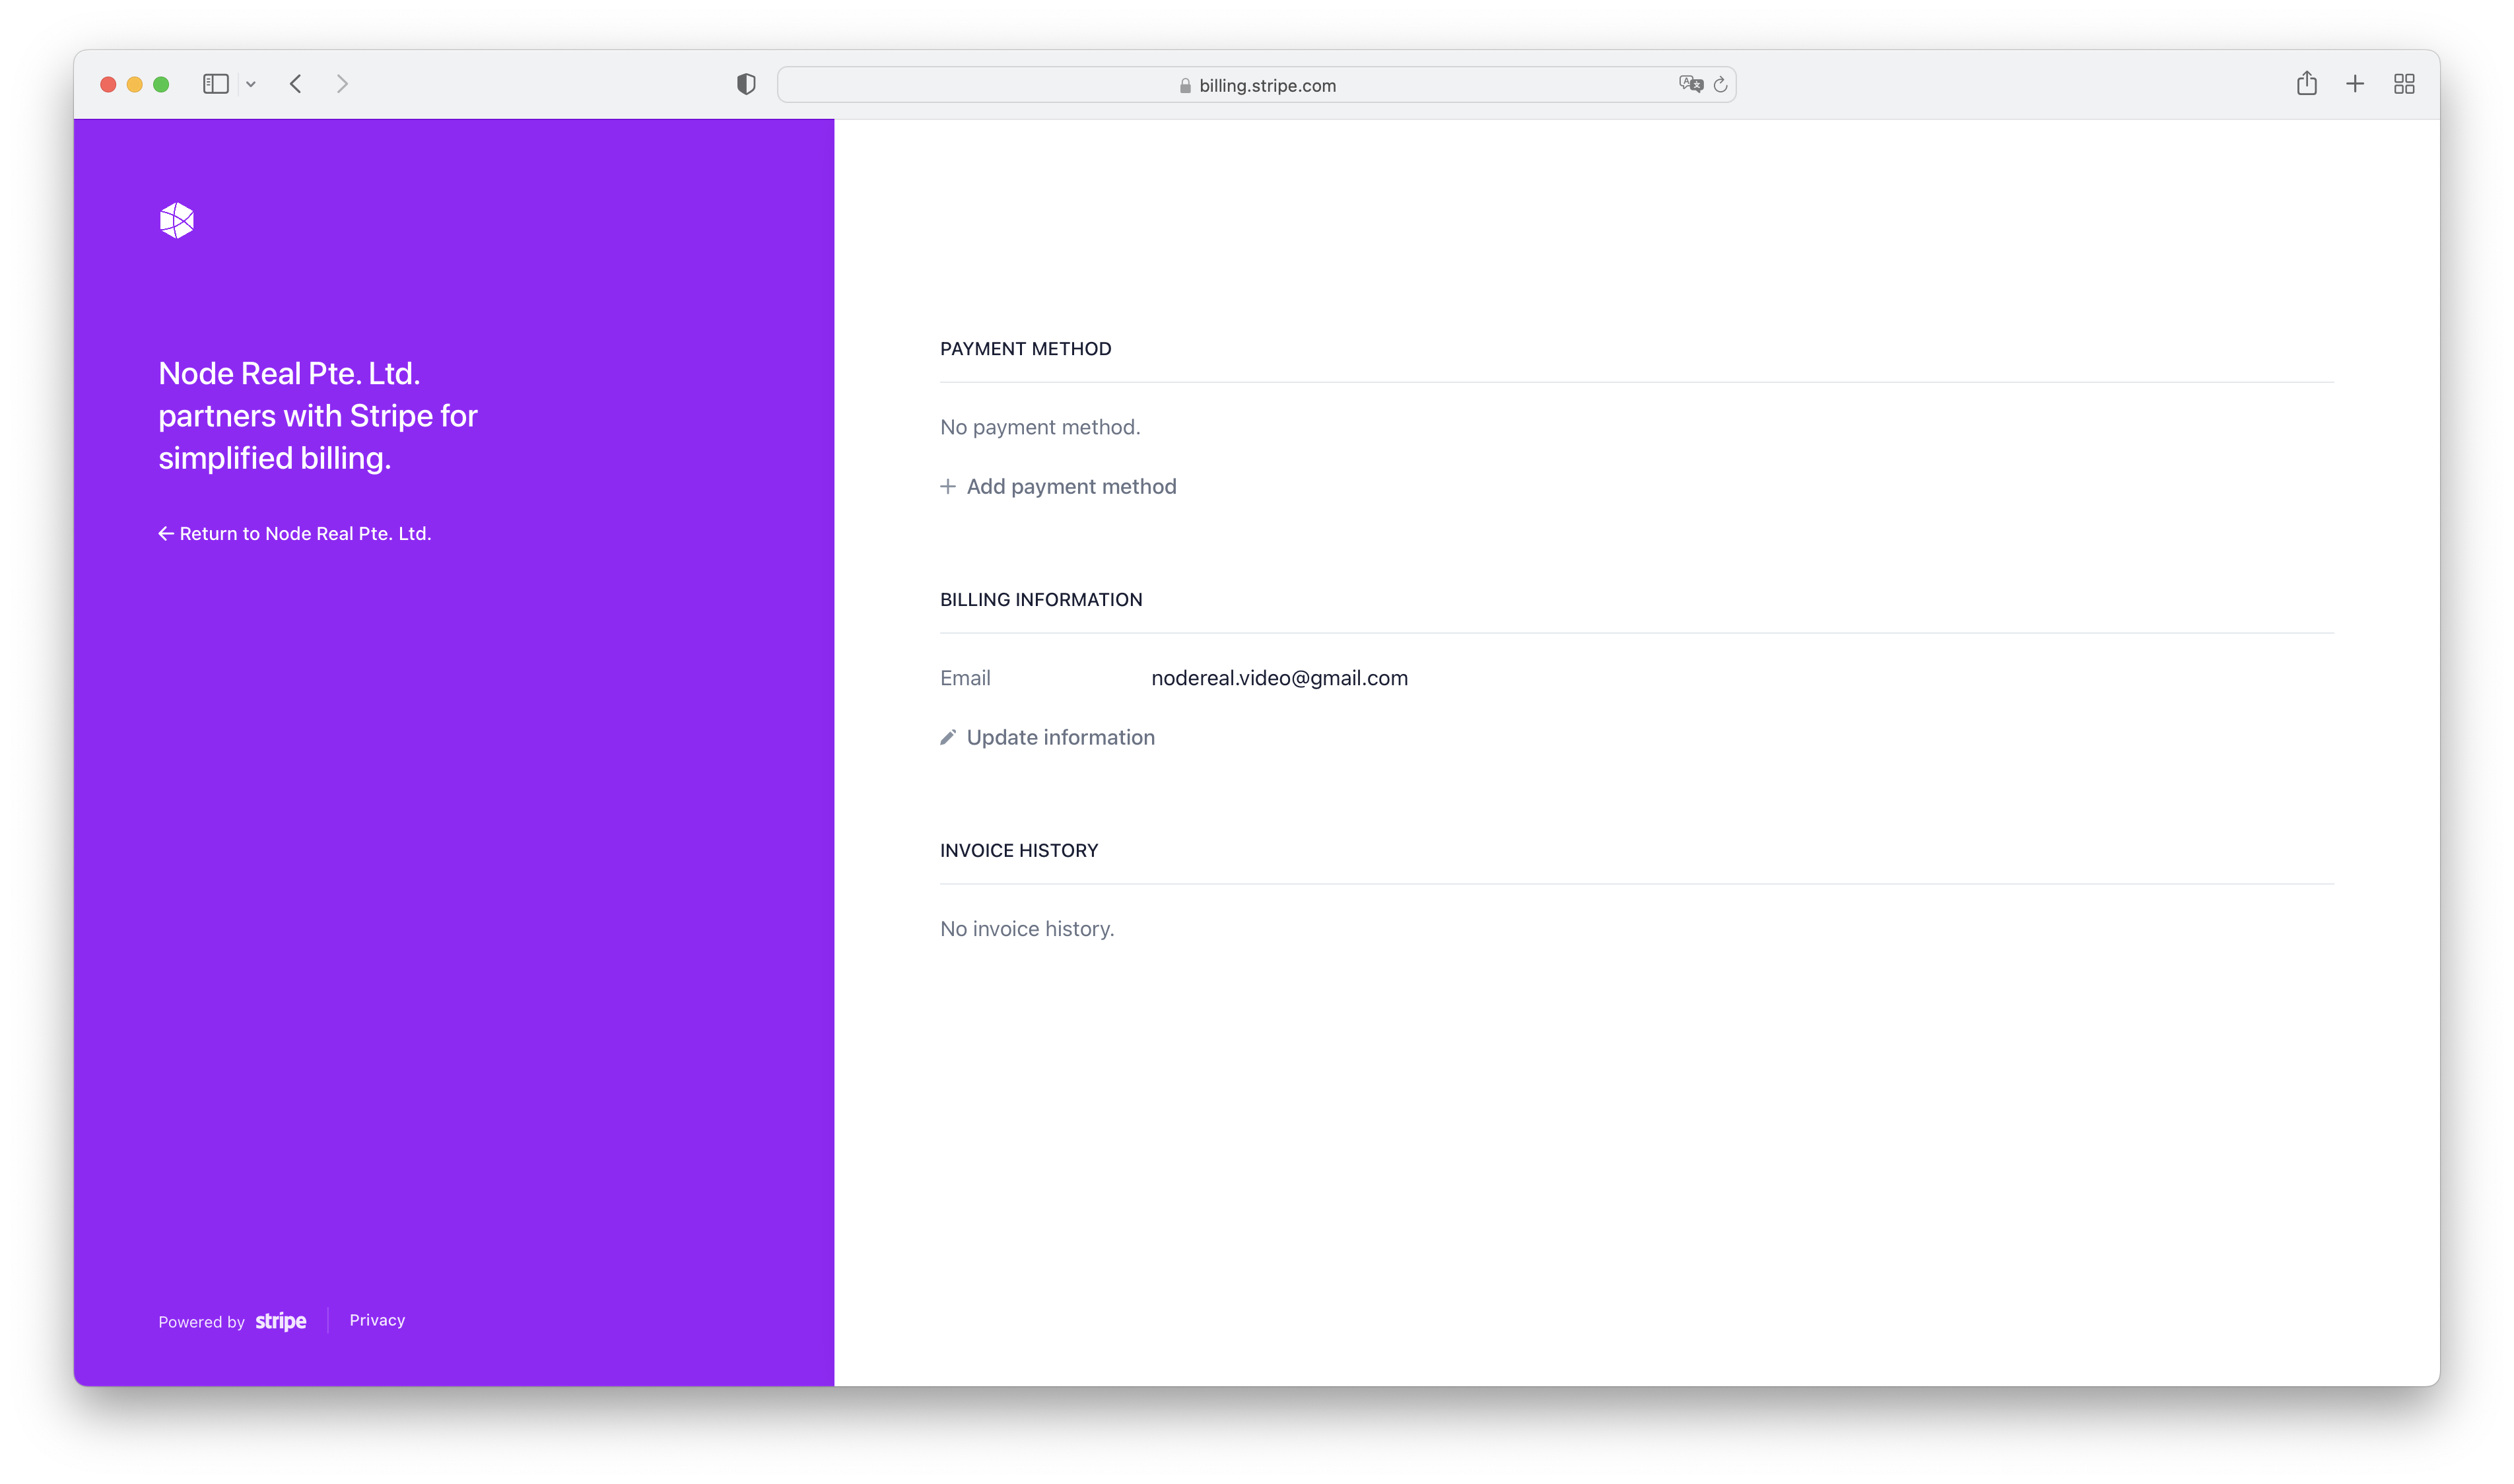Click the Stripe logo in footer
The width and height of the screenshot is (2514, 1484).
coord(280,1321)
